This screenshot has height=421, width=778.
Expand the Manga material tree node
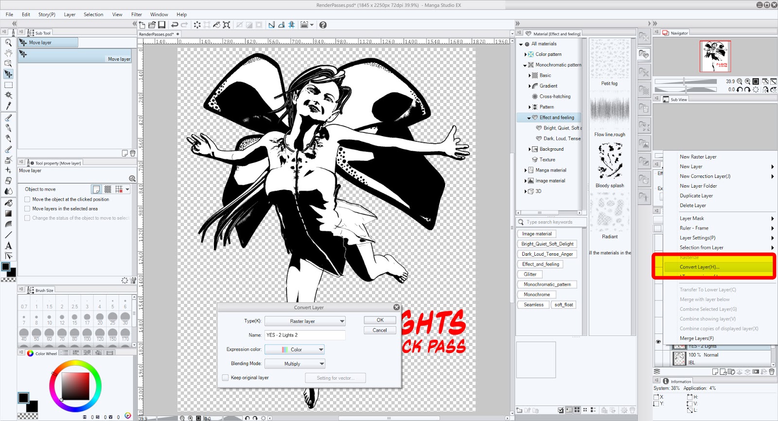[x=525, y=170]
